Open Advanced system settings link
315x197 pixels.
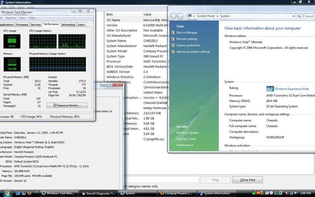pos(193,52)
